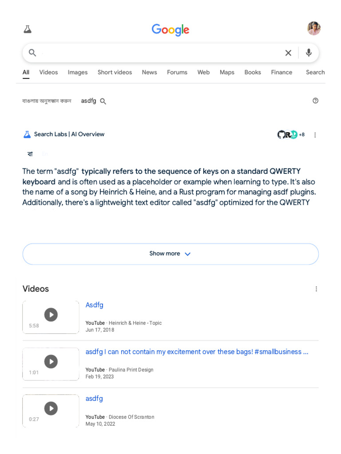Screen dimensions: 341x454
Task: Switch to the News tab
Action: pos(149,72)
